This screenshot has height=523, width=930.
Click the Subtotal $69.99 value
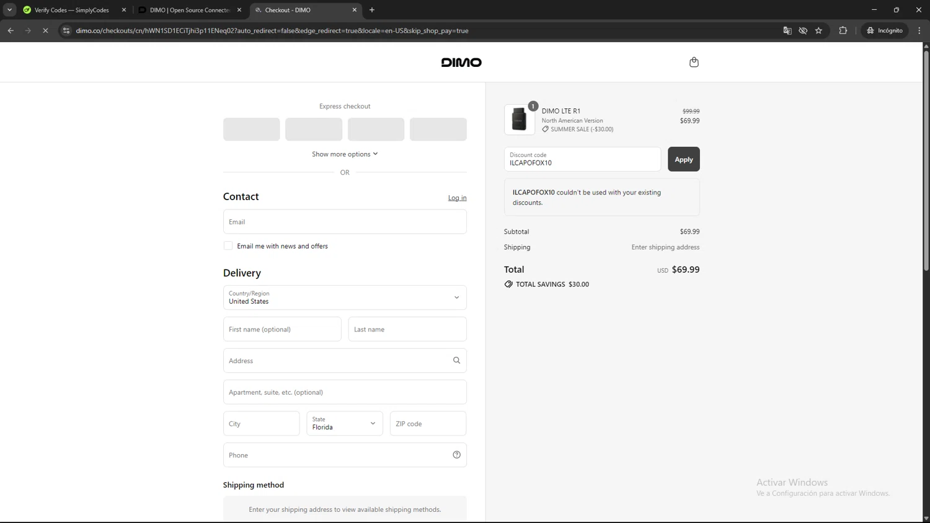[x=689, y=232]
